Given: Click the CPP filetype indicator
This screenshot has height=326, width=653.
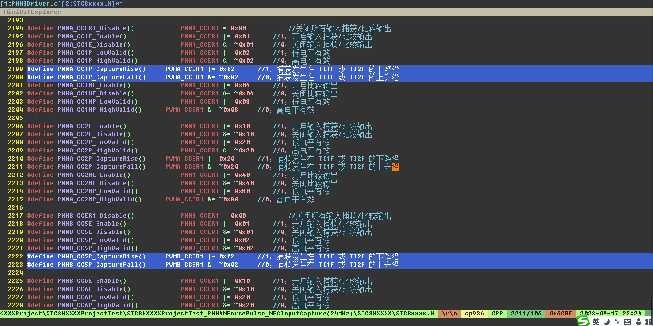Looking at the screenshot, I should click(497, 314).
